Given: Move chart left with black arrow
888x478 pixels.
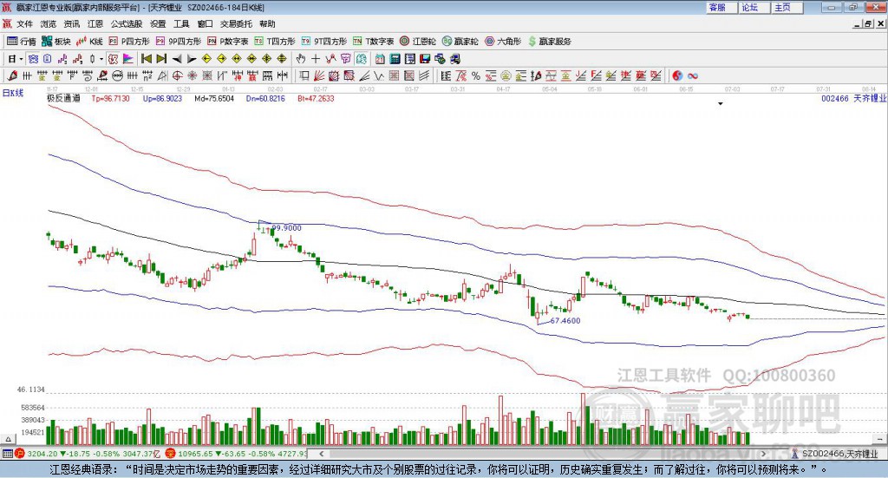Looking at the screenshot, I should (x=177, y=59).
